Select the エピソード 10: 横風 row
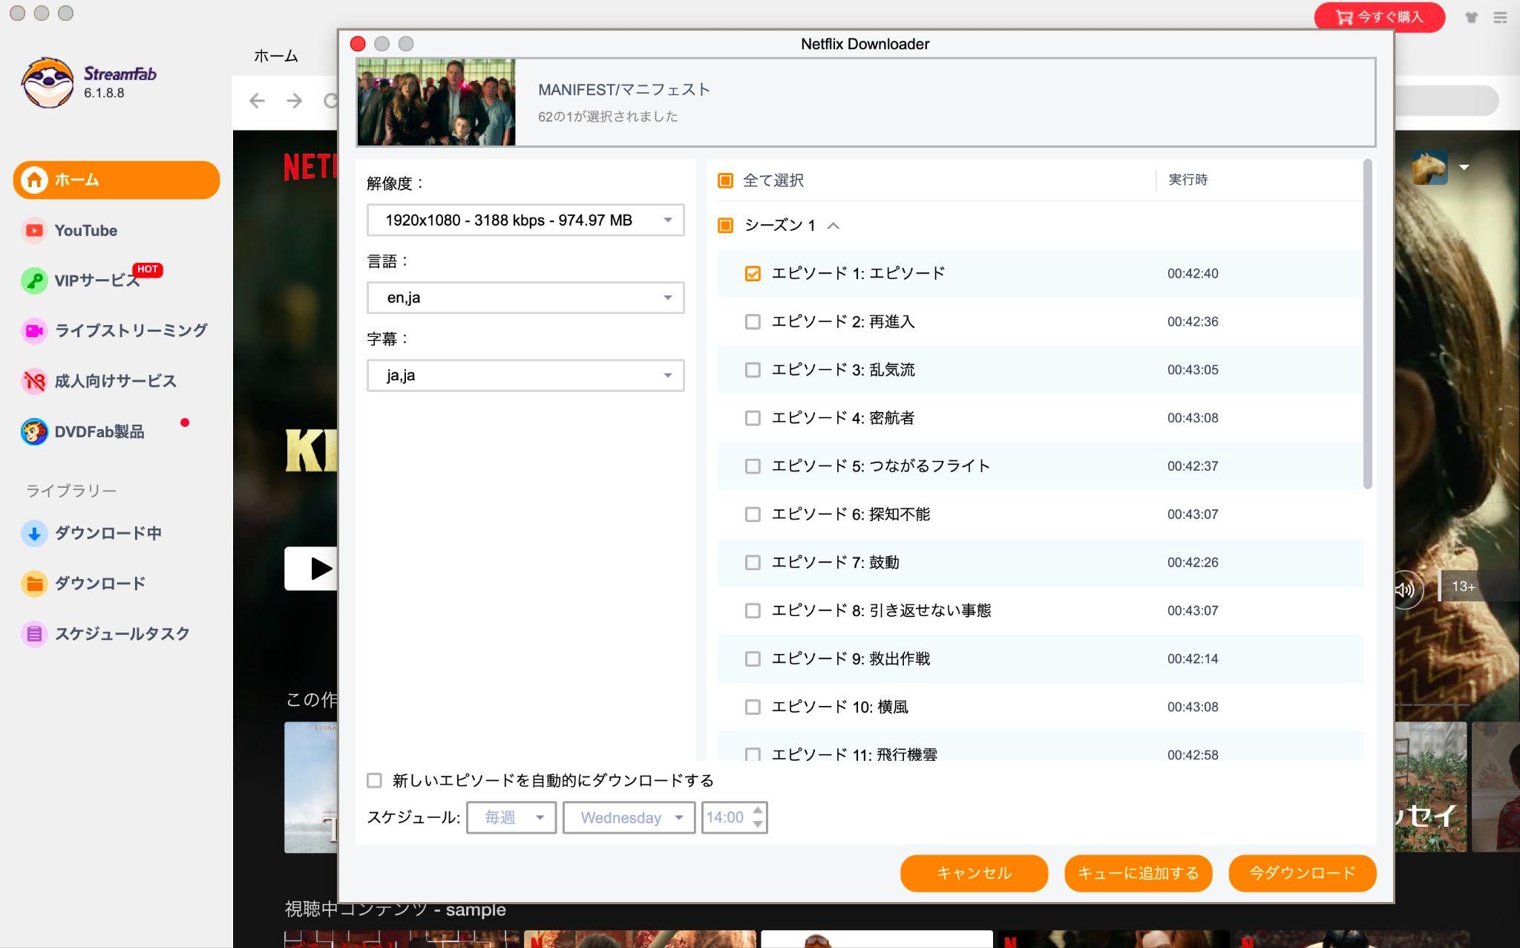 1040,707
